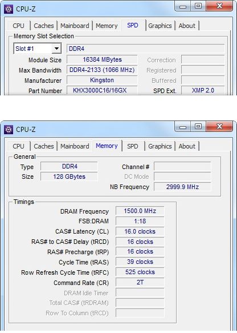Screen dimensions: 237x333
Task: Click the NB Frequency label
Action: (x=130, y=187)
